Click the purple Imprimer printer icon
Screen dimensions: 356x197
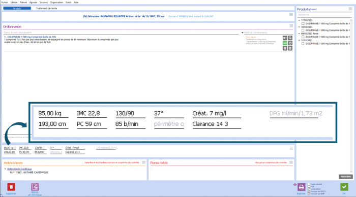[301, 187]
